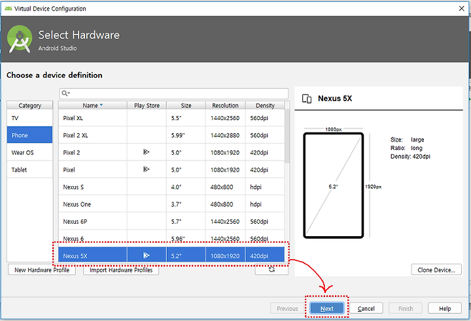Image resolution: width=471 pixels, height=321 pixels.
Task: Click Import Hardware Profiles
Action: (x=121, y=269)
